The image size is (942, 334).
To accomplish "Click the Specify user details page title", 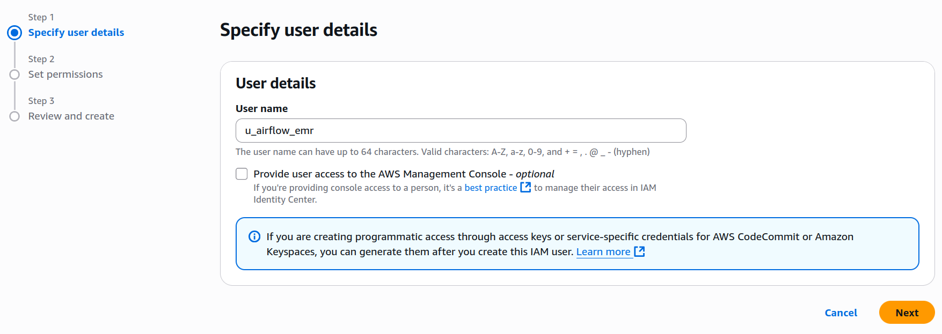I will [x=298, y=30].
